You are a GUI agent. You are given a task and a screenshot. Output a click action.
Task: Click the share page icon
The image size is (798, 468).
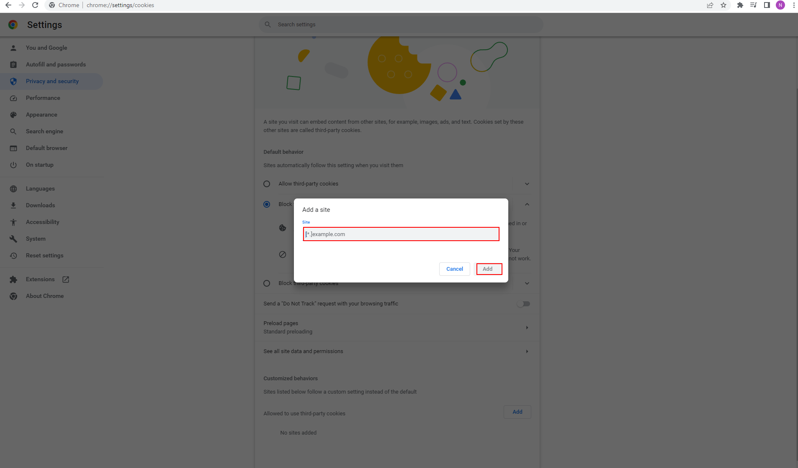tap(710, 5)
